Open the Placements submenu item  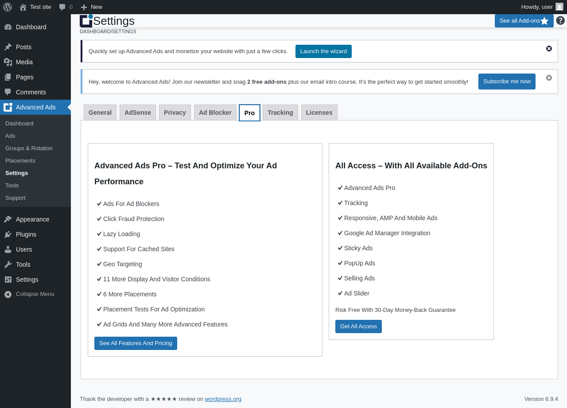tap(20, 160)
